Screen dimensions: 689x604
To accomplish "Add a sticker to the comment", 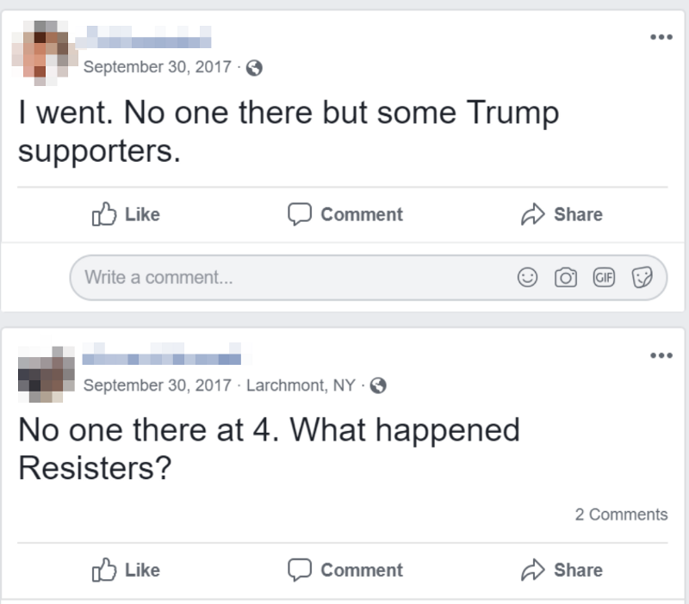I will click(642, 277).
